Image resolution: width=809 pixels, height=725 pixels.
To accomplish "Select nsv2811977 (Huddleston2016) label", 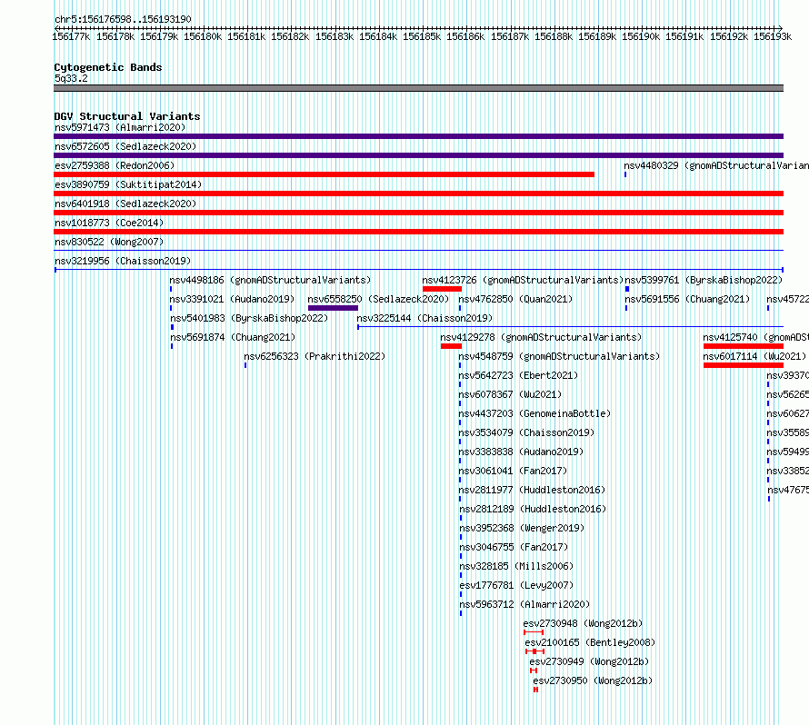I will pyautogui.click(x=532, y=490).
